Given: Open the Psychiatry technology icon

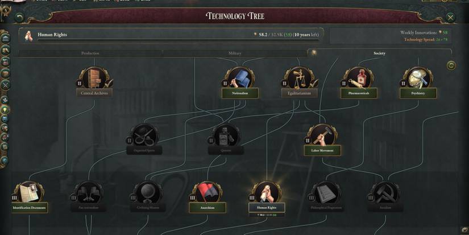Looking at the screenshot, I should click(418, 79).
